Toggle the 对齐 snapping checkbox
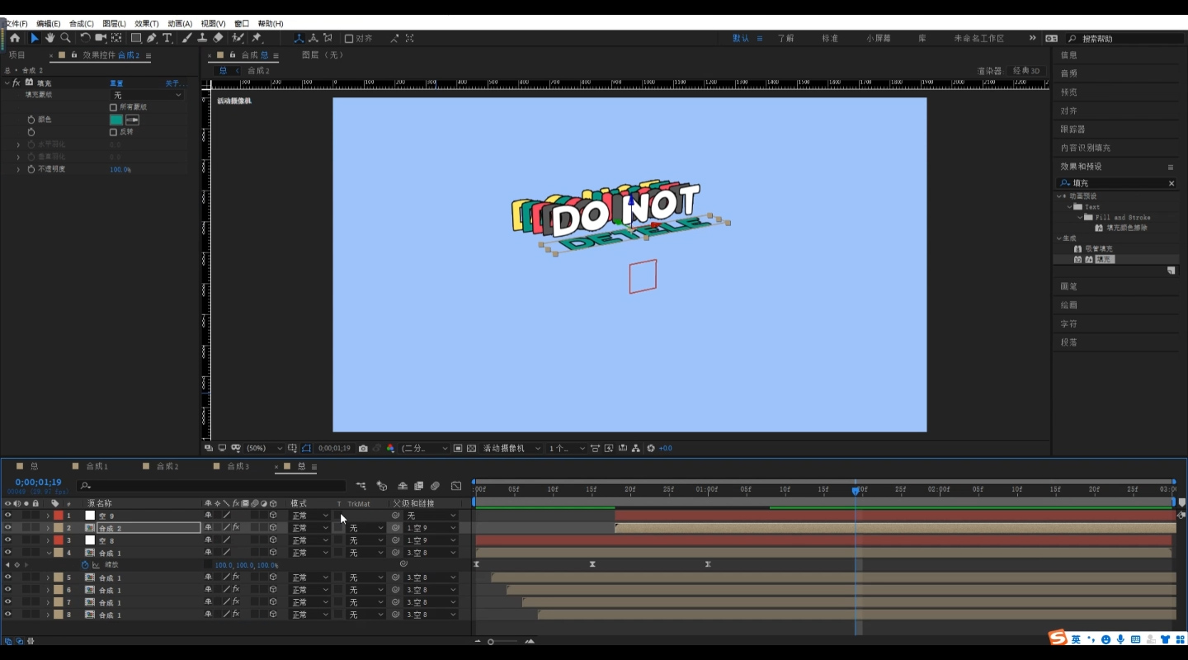The height and width of the screenshot is (660, 1188). (349, 38)
